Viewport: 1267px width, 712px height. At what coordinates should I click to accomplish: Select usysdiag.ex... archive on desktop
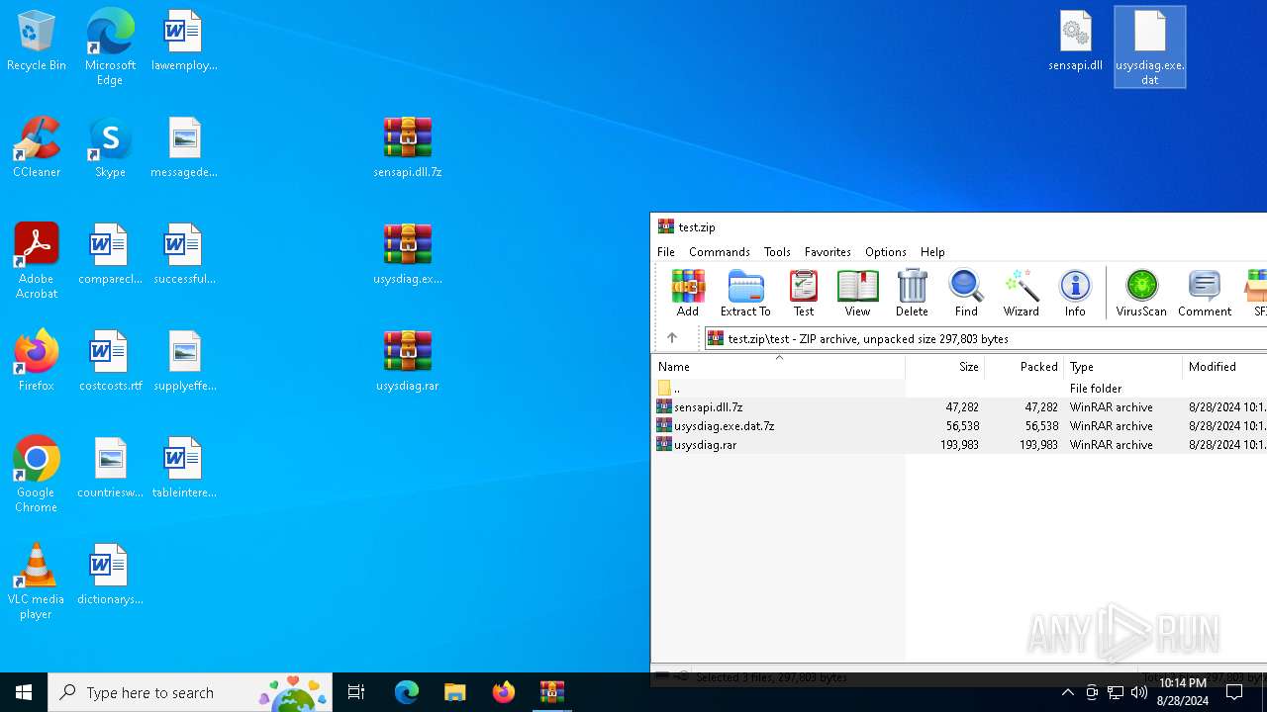pos(408,255)
